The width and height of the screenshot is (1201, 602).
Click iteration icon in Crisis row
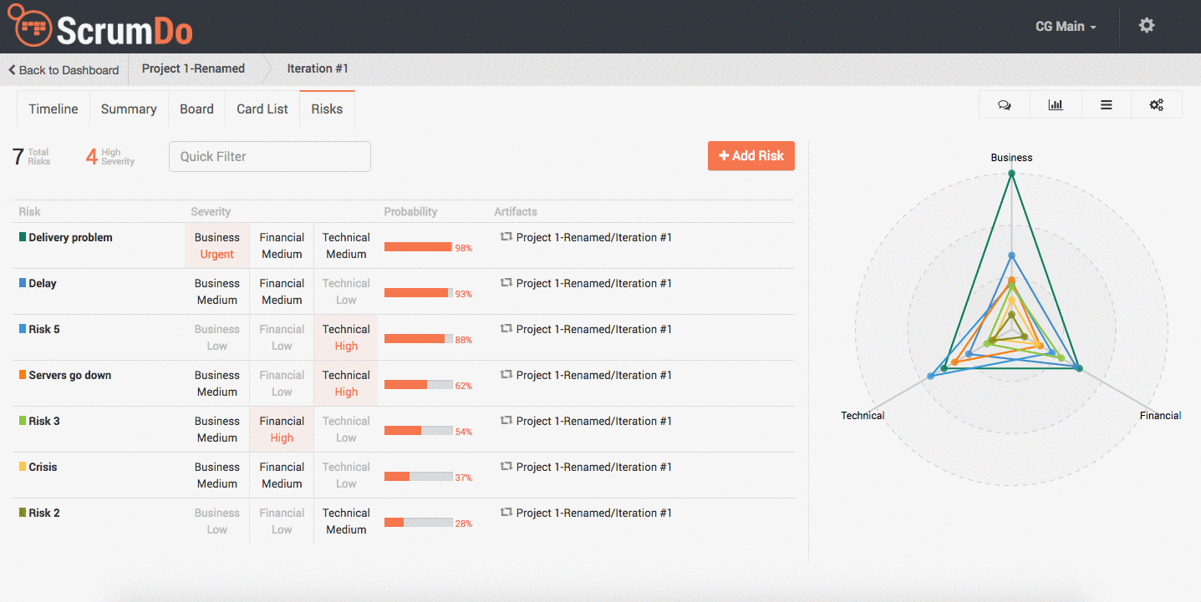[506, 467]
